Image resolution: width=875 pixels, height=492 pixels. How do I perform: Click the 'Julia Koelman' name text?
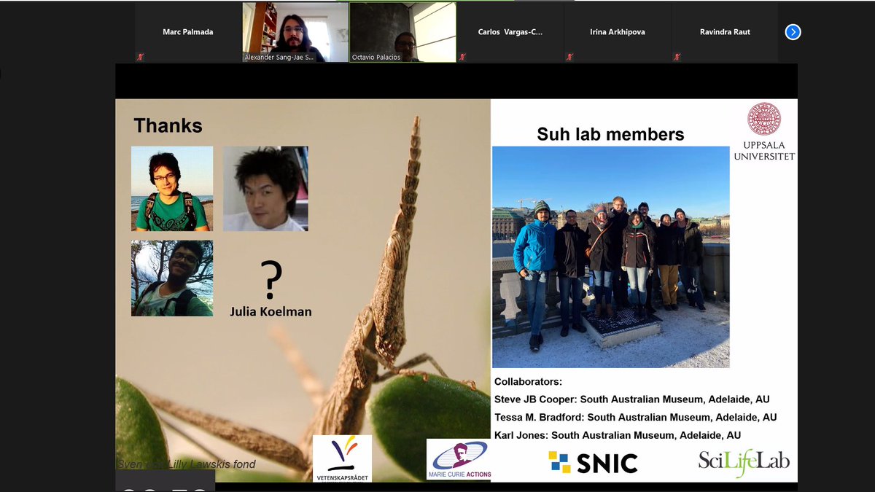[x=271, y=311]
